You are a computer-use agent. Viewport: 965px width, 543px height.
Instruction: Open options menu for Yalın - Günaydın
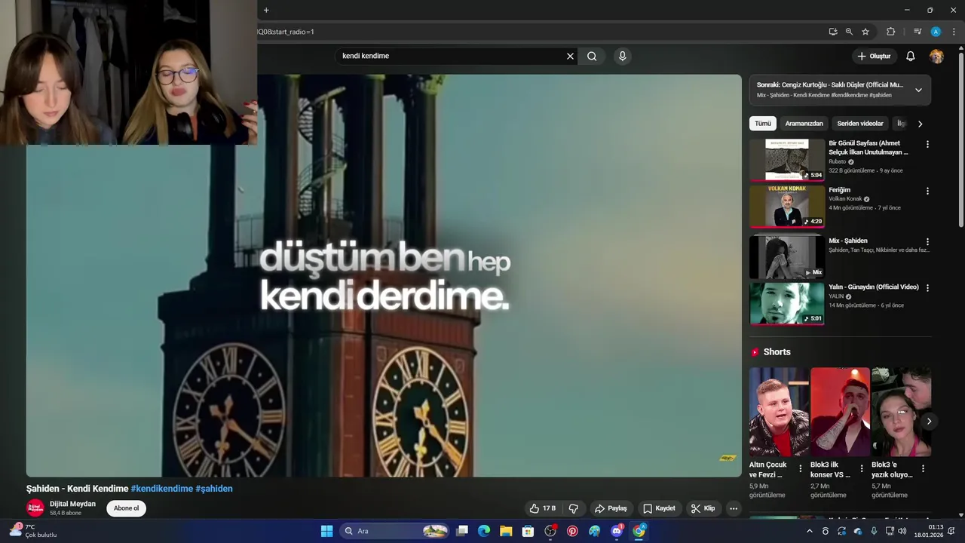927,287
